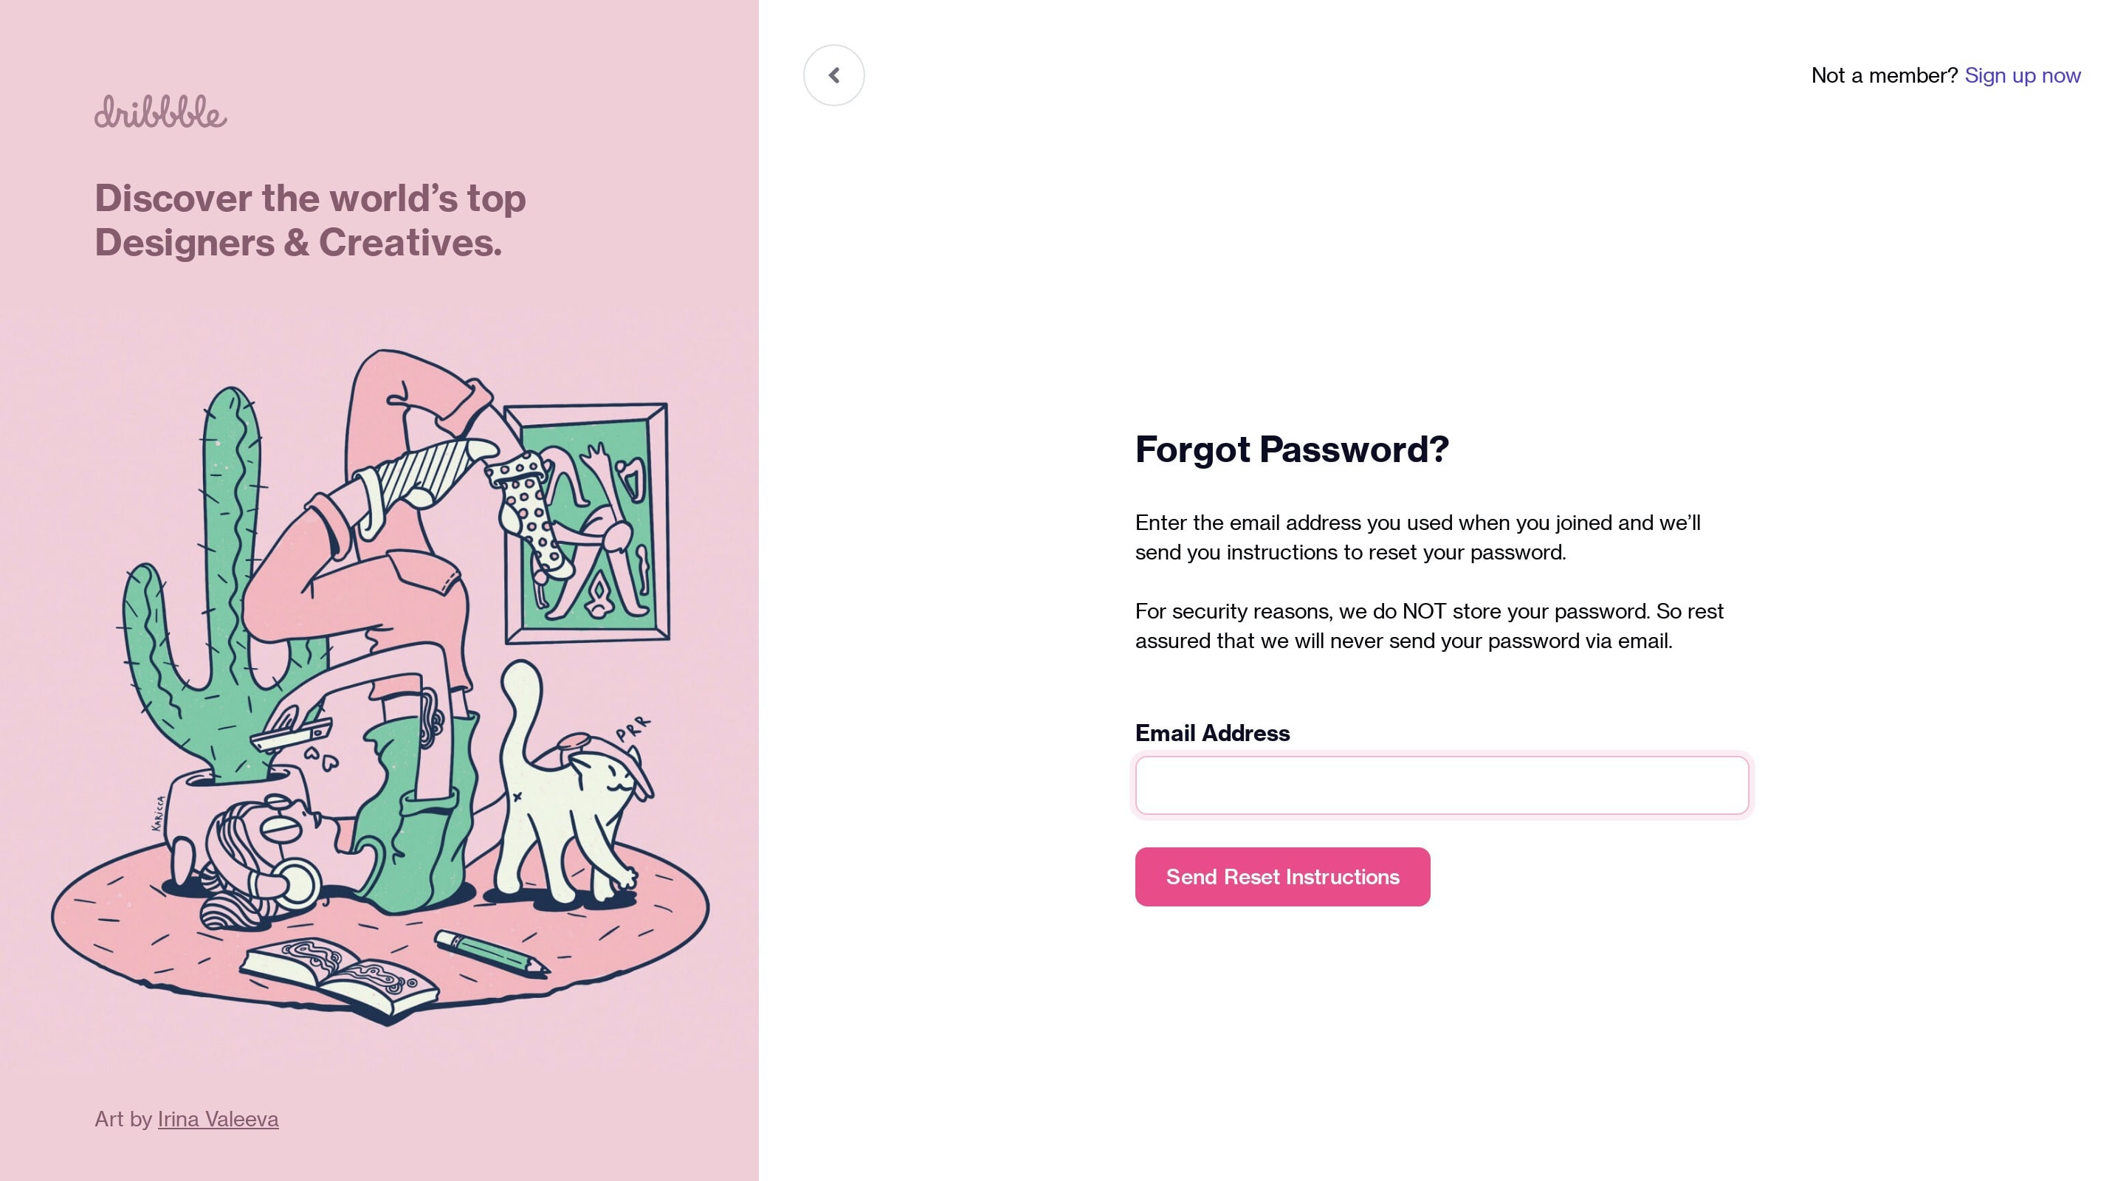Select the circular navigation button at top
Image resolution: width=2126 pixels, height=1181 pixels.
tap(834, 75)
